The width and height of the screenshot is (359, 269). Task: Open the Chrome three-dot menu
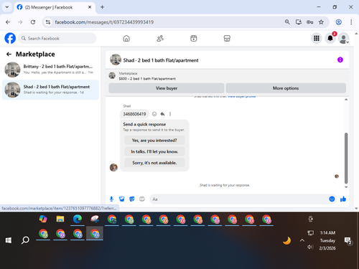[351, 22]
